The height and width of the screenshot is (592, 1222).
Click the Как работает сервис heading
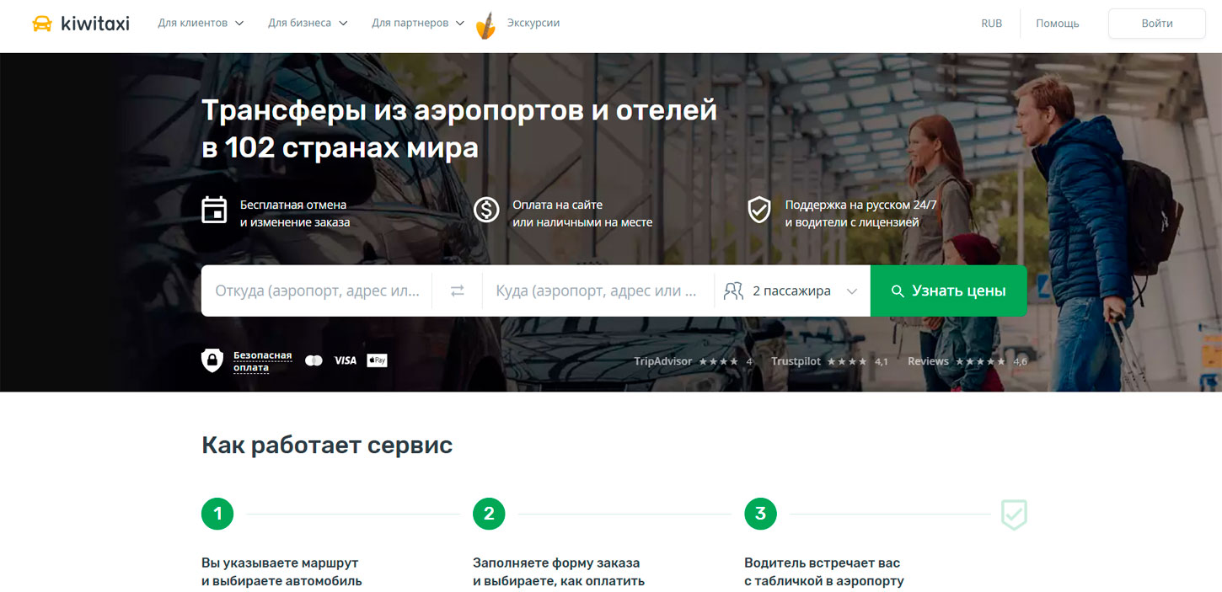coord(327,445)
